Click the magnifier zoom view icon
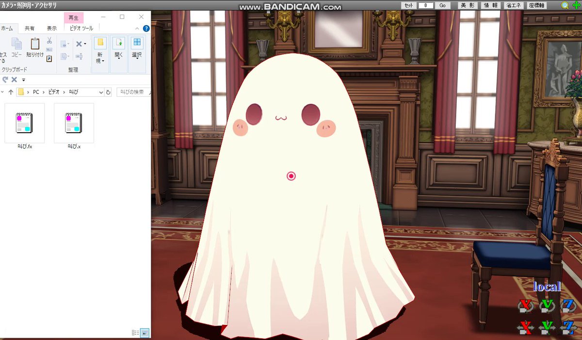The width and height of the screenshot is (582, 340). pyautogui.click(x=565, y=5)
